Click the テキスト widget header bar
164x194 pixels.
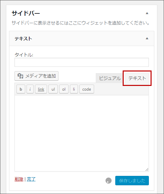coord(82,39)
